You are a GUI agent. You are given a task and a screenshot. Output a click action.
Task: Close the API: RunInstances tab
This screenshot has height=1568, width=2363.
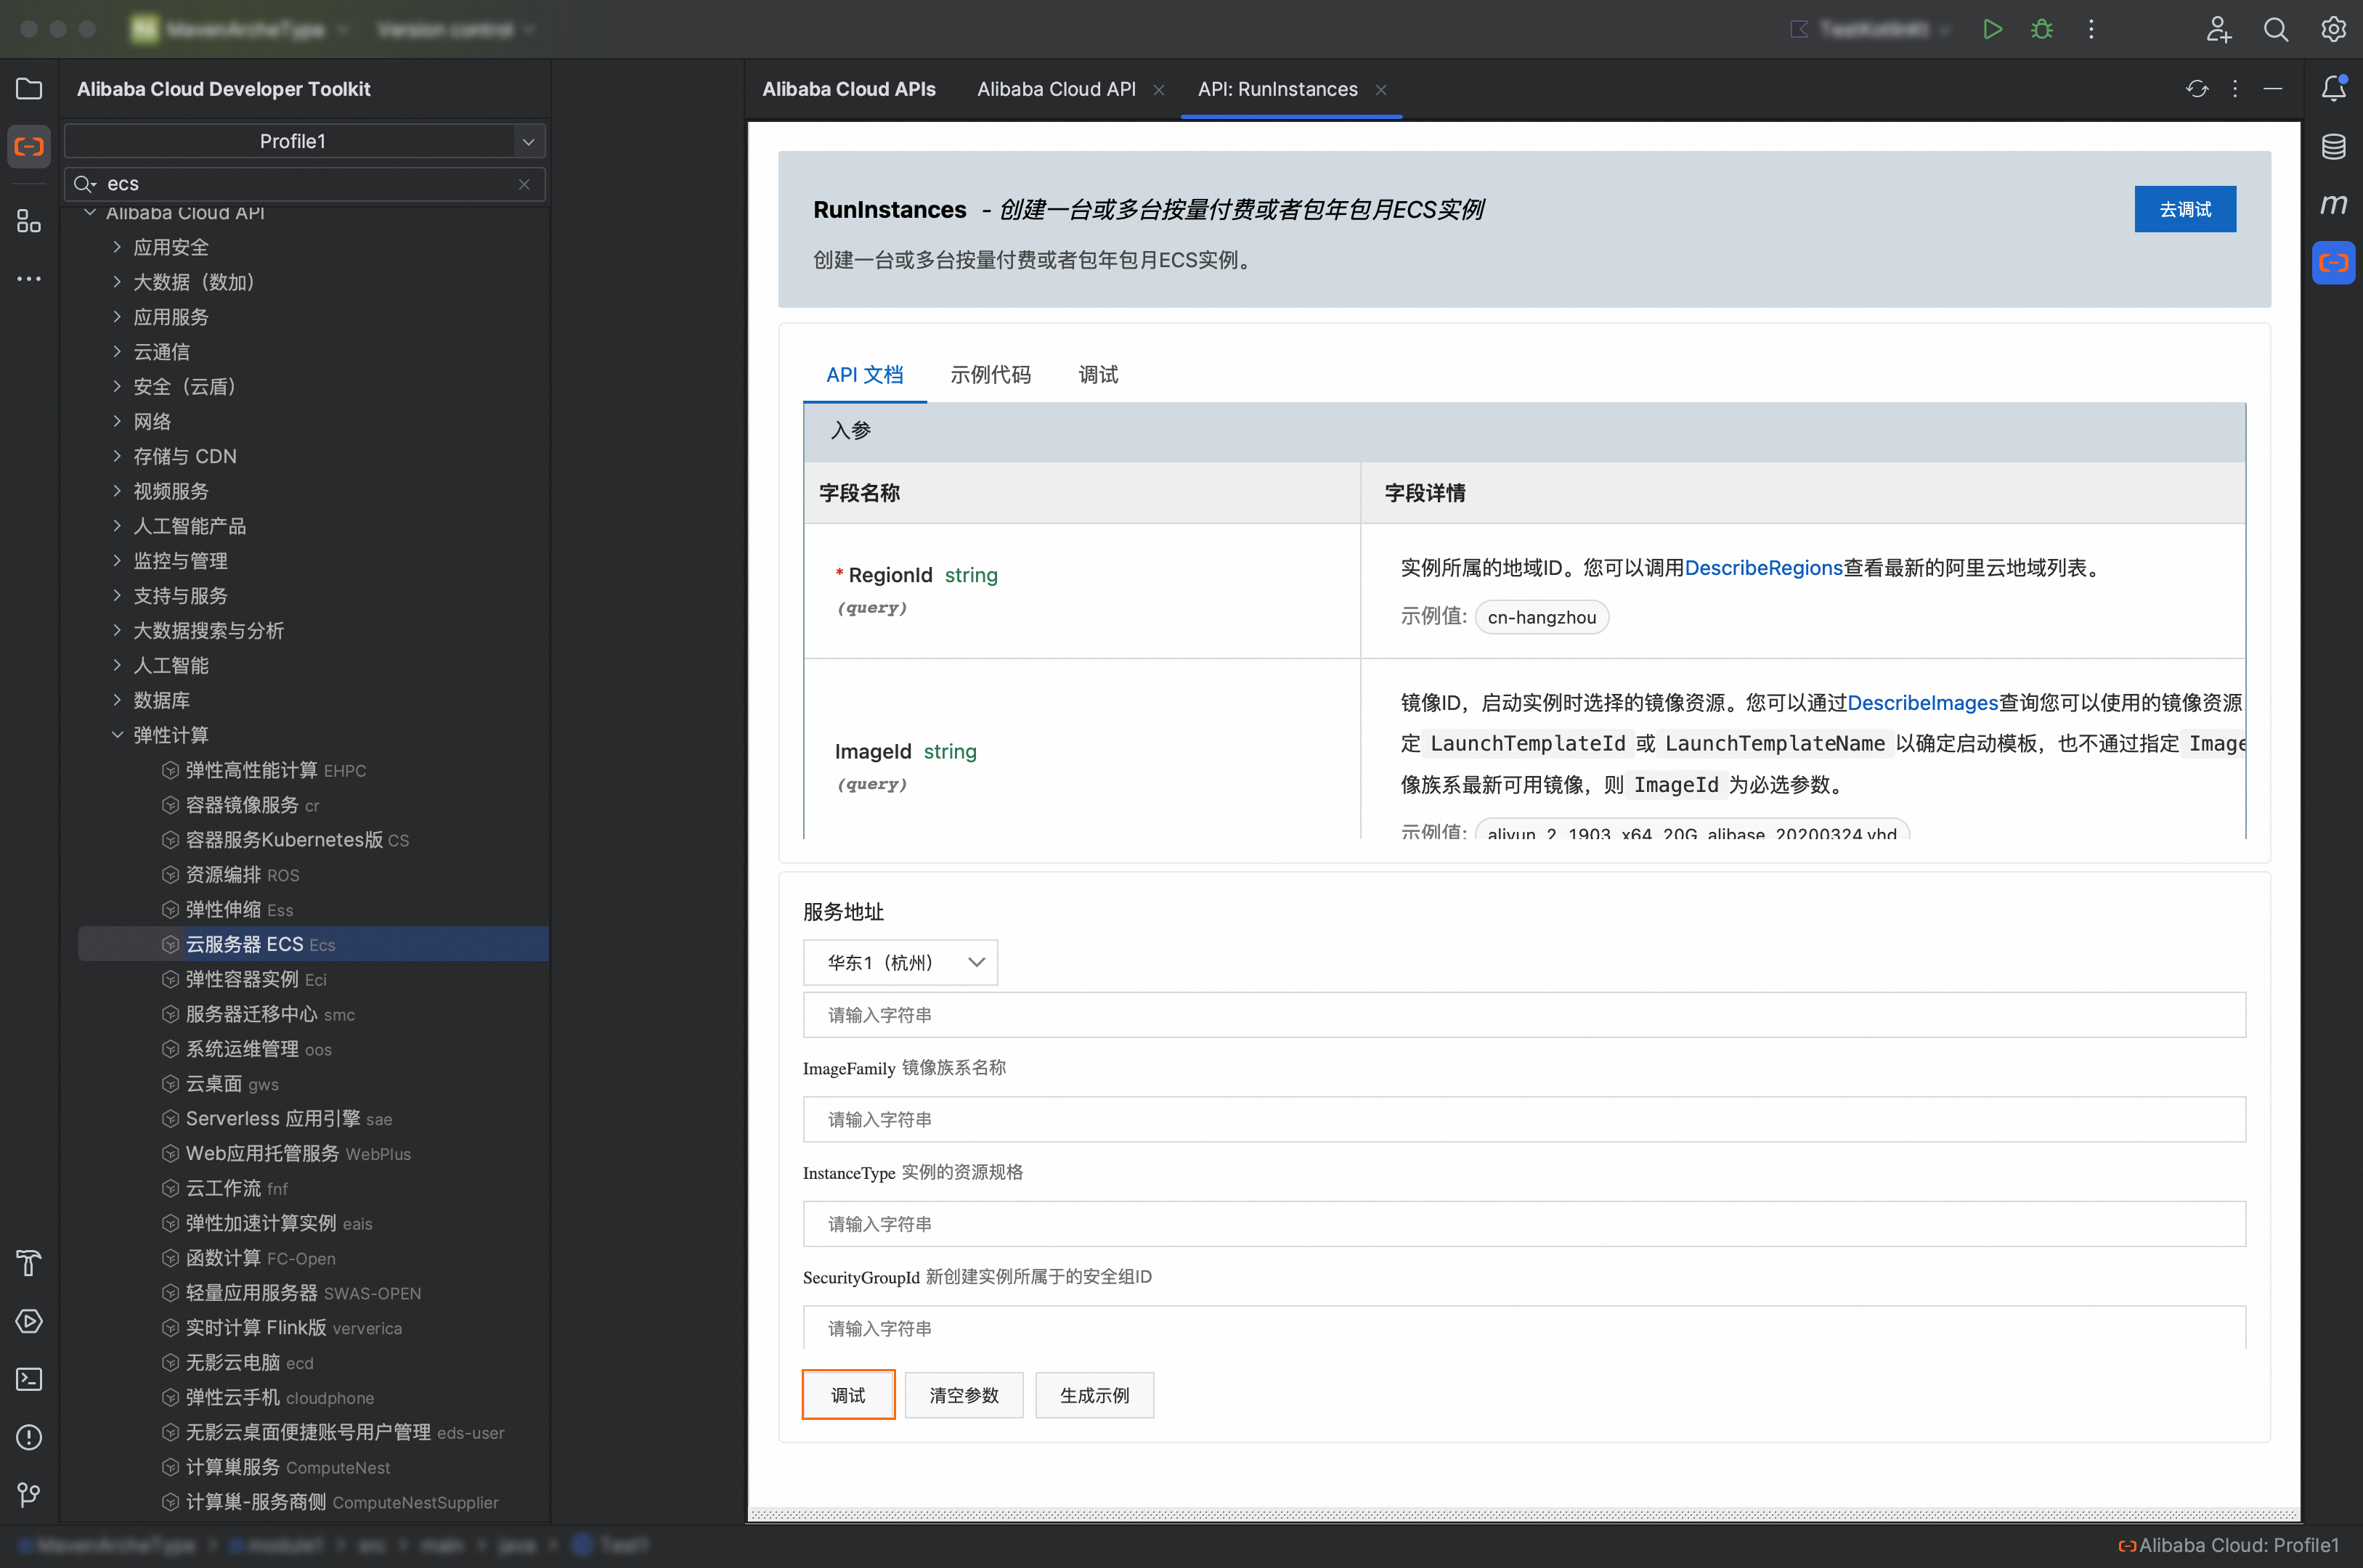pos(1380,90)
